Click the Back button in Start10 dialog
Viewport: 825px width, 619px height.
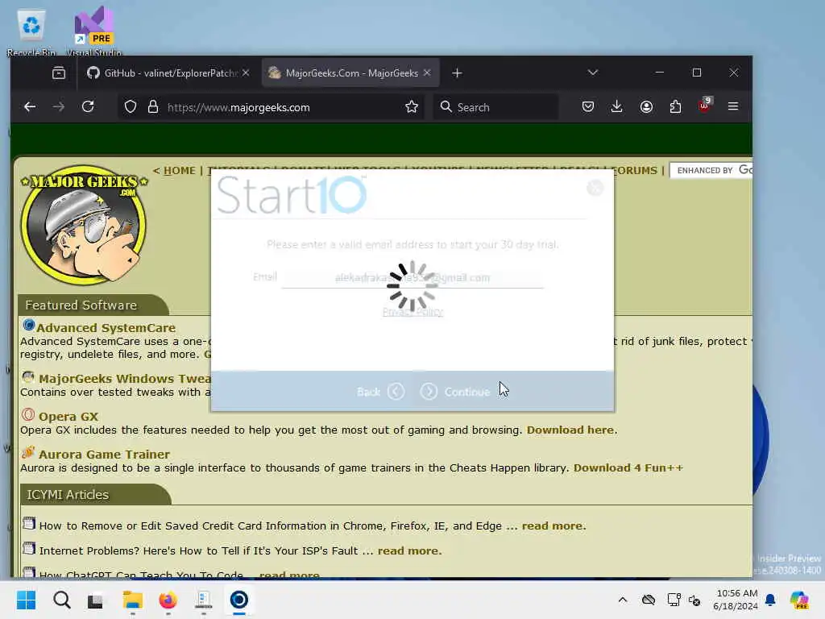click(x=380, y=392)
